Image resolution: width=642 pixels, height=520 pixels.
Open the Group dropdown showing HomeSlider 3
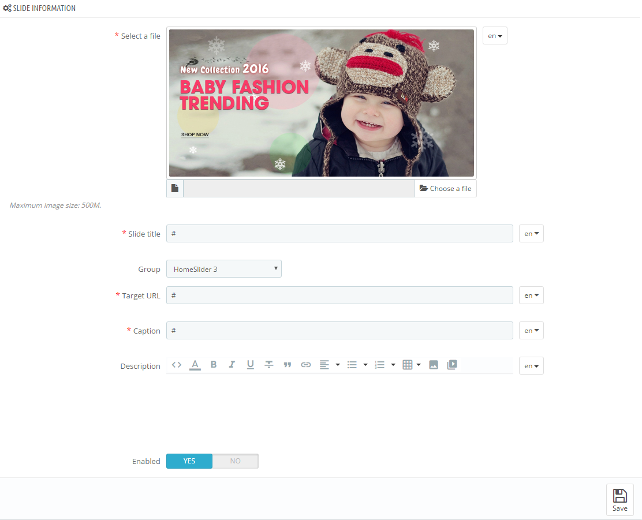point(224,268)
